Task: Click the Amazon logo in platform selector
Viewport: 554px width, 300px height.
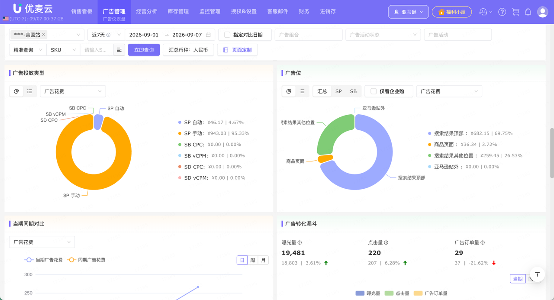Action: click(x=396, y=12)
